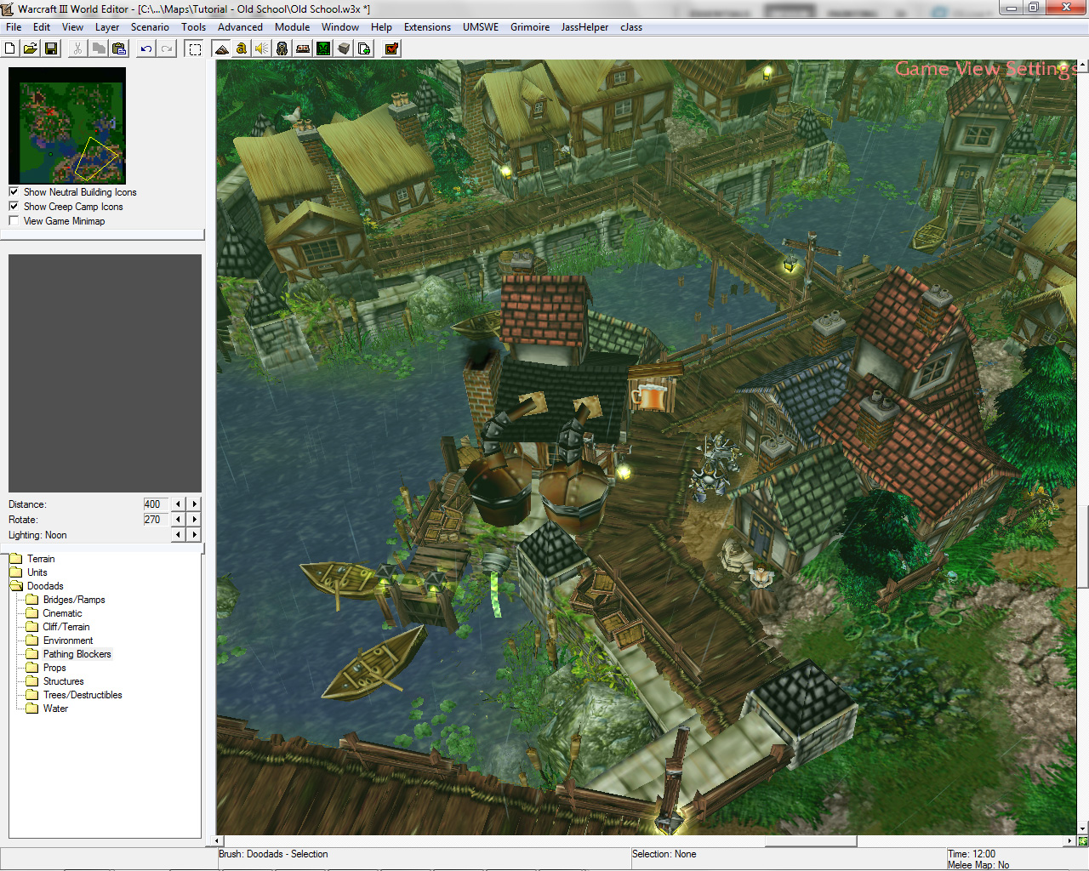Open the UMSWE menu
Image resolution: width=1089 pixels, height=871 pixels.
[x=481, y=27]
